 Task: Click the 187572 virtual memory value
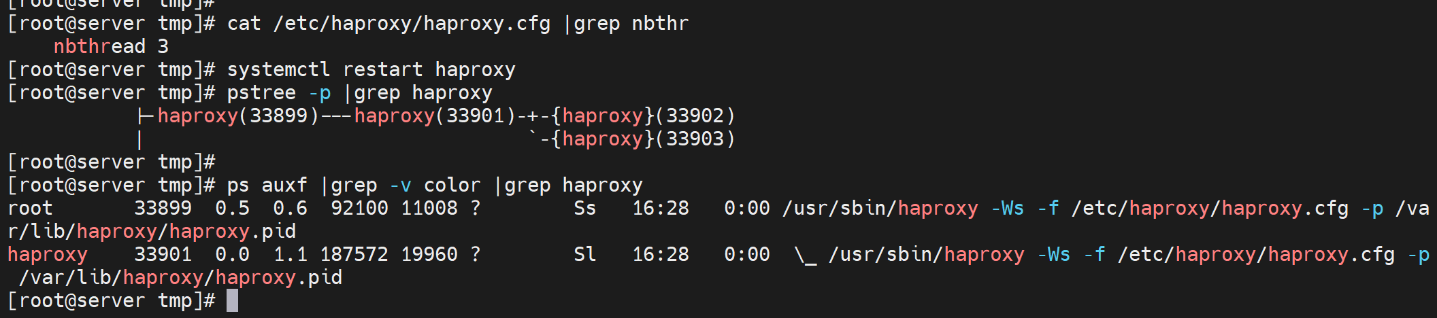[354, 254]
